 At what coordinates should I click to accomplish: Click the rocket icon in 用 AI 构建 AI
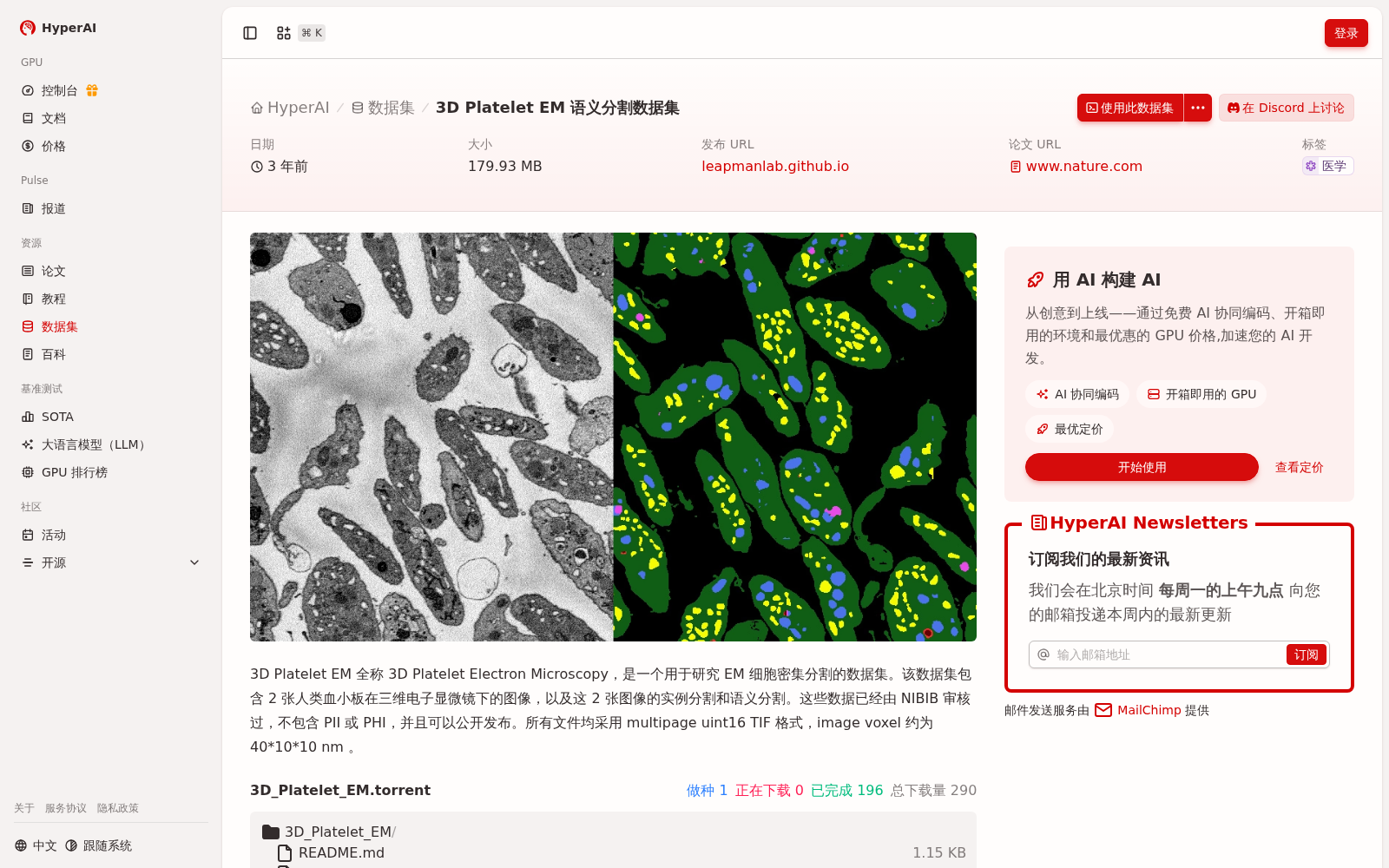tap(1035, 279)
